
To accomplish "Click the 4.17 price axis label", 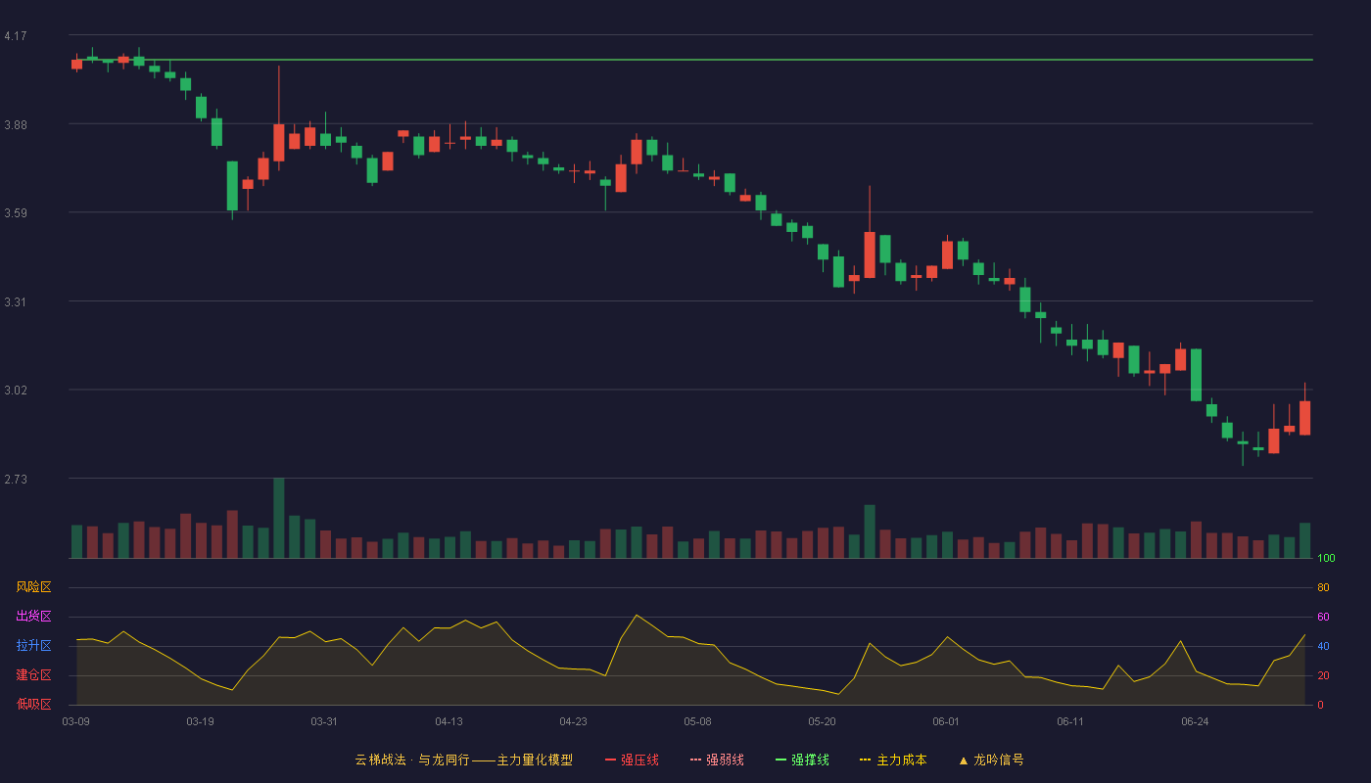I will coord(16,36).
